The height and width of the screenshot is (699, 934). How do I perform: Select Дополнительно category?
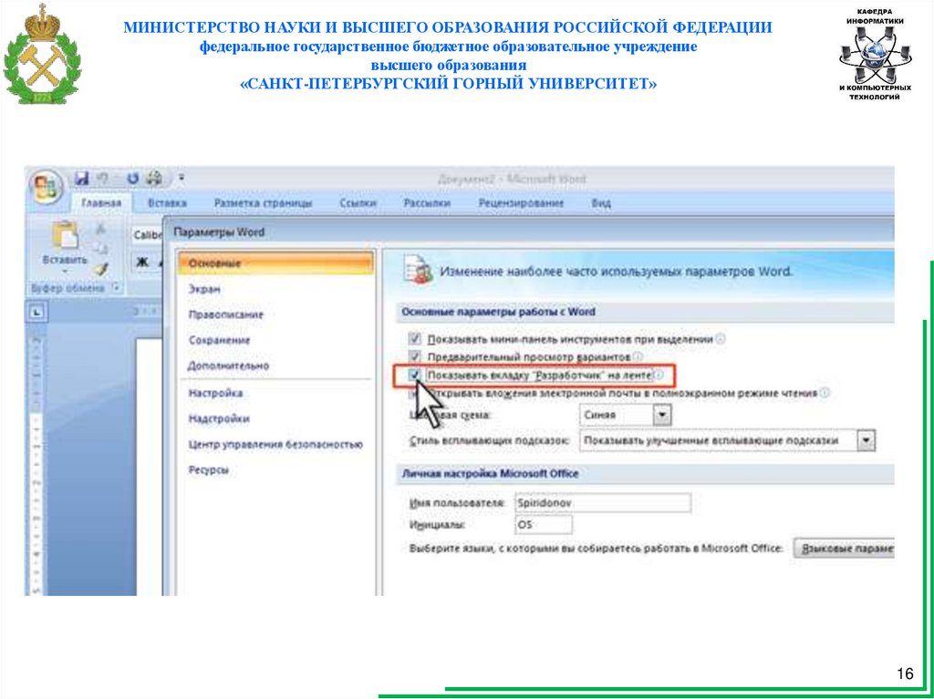click(x=228, y=365)
